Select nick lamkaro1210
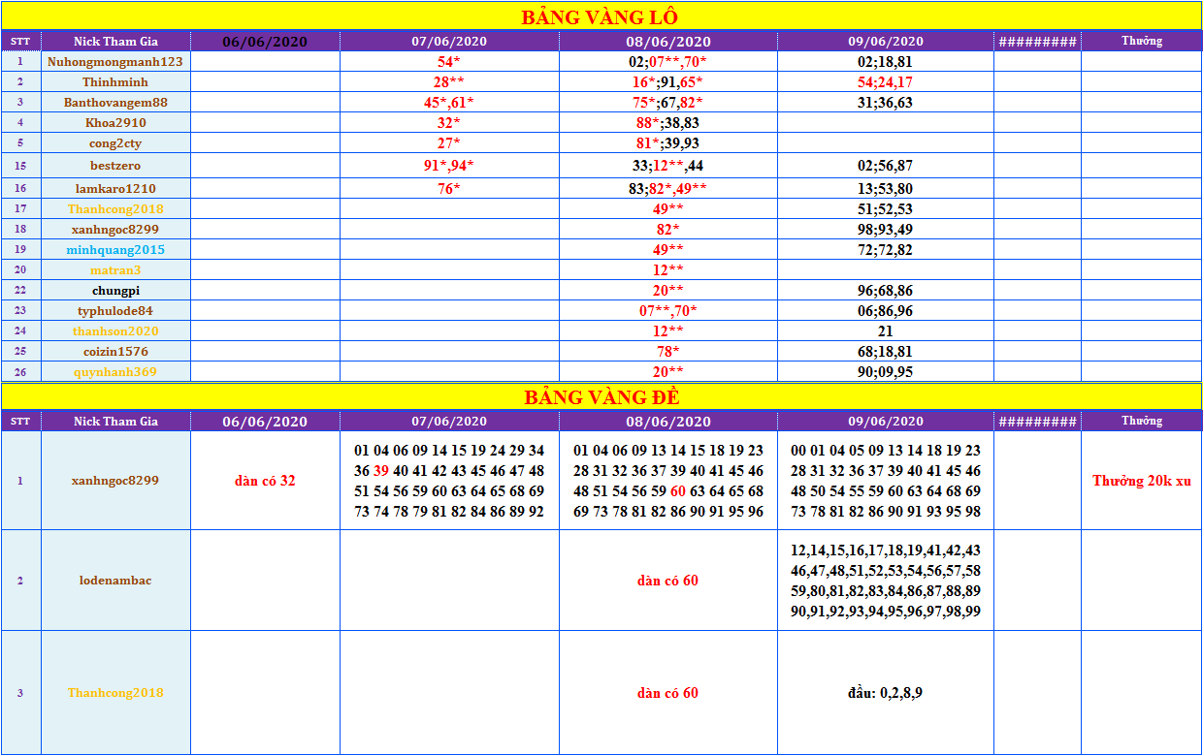This screenshot has height=755, width=1203. pyautogui.click(x=115, y=188)
